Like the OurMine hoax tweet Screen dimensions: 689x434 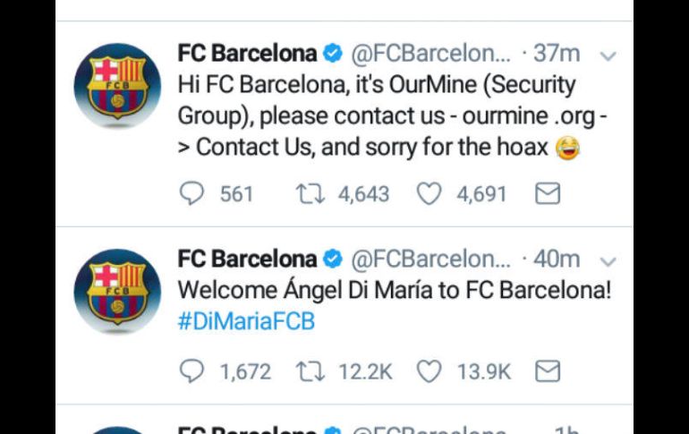point(430,193)
